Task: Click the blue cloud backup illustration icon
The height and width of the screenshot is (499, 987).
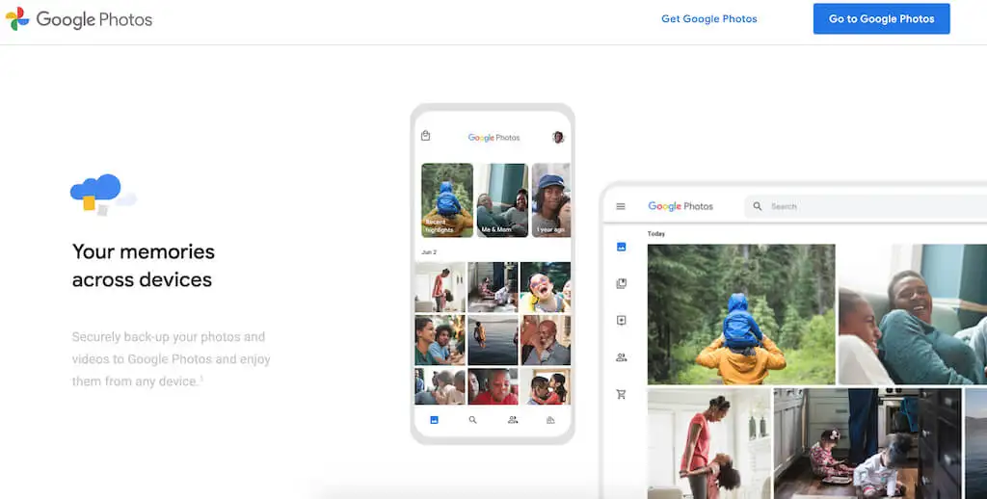Action: click(103, 195)
